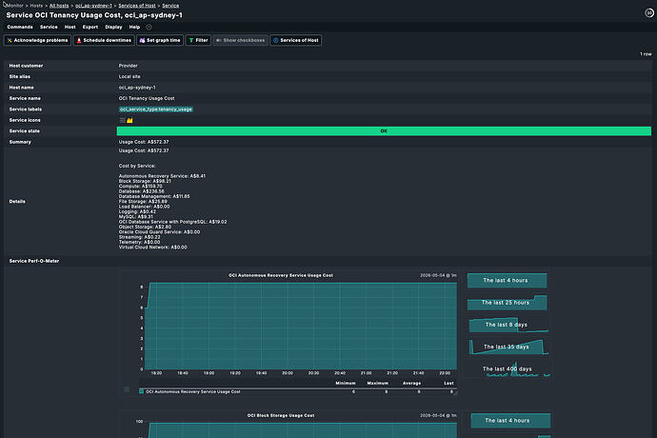Screen dimensions: 657x438
Task: Click the Average column header in graph legend
Action: 411,383
